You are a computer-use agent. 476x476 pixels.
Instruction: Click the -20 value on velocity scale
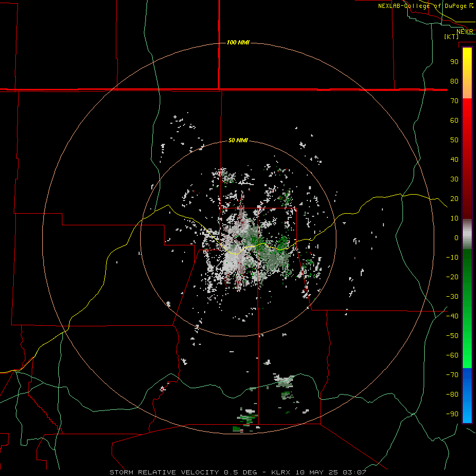coord(452,277)
